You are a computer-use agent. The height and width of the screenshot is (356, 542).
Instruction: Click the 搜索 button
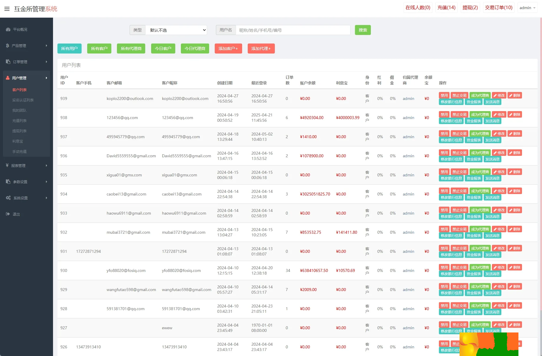coord(363,30)
